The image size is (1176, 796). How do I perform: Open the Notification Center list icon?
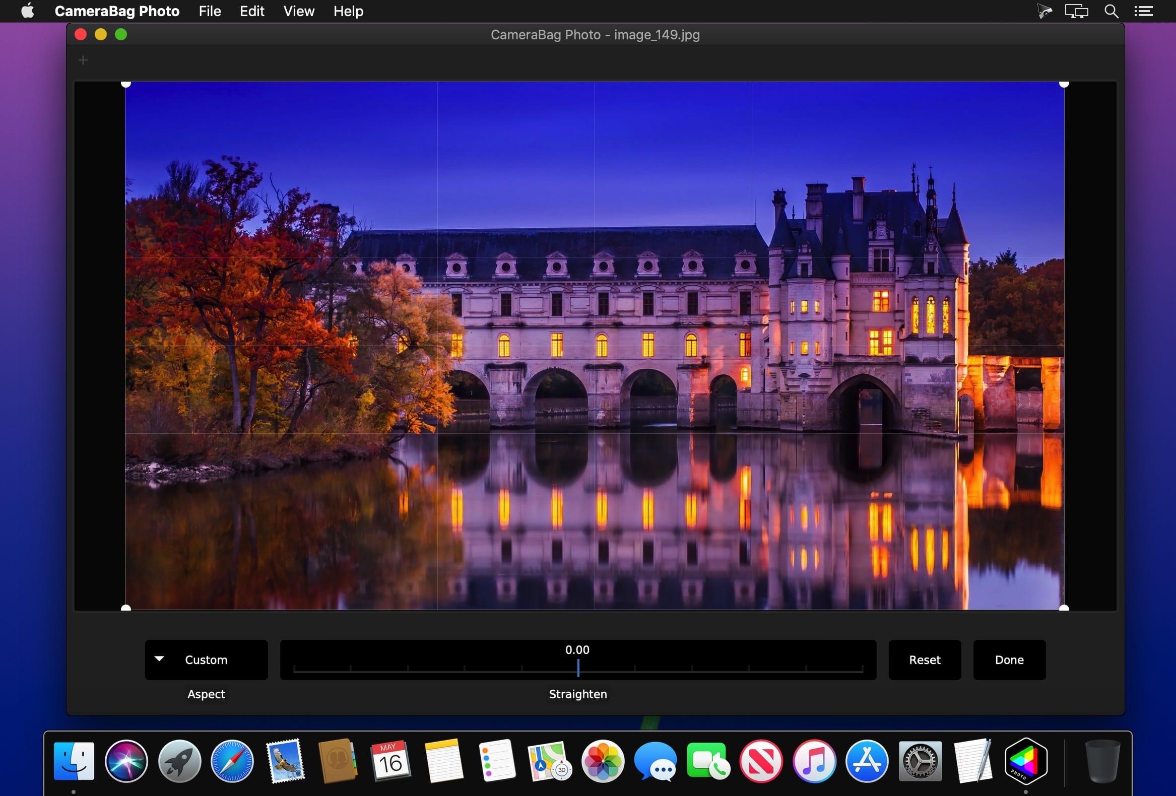1143,11
